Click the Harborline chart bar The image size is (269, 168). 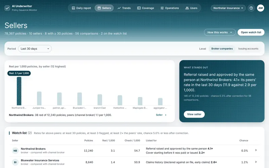pos(120,100)
